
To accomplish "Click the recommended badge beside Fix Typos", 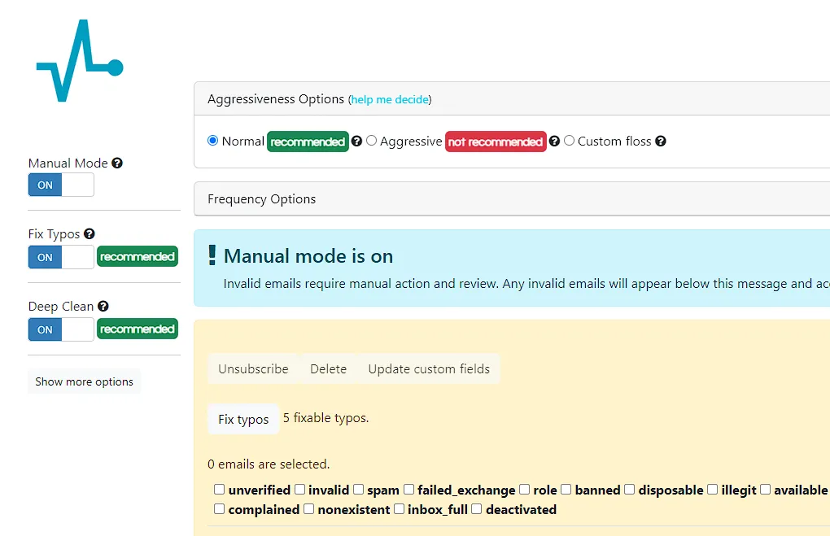I will 138,257.
